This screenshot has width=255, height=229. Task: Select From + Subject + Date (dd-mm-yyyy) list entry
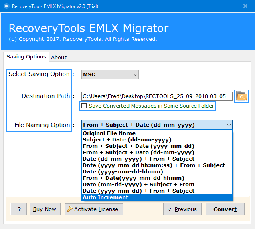157,153
